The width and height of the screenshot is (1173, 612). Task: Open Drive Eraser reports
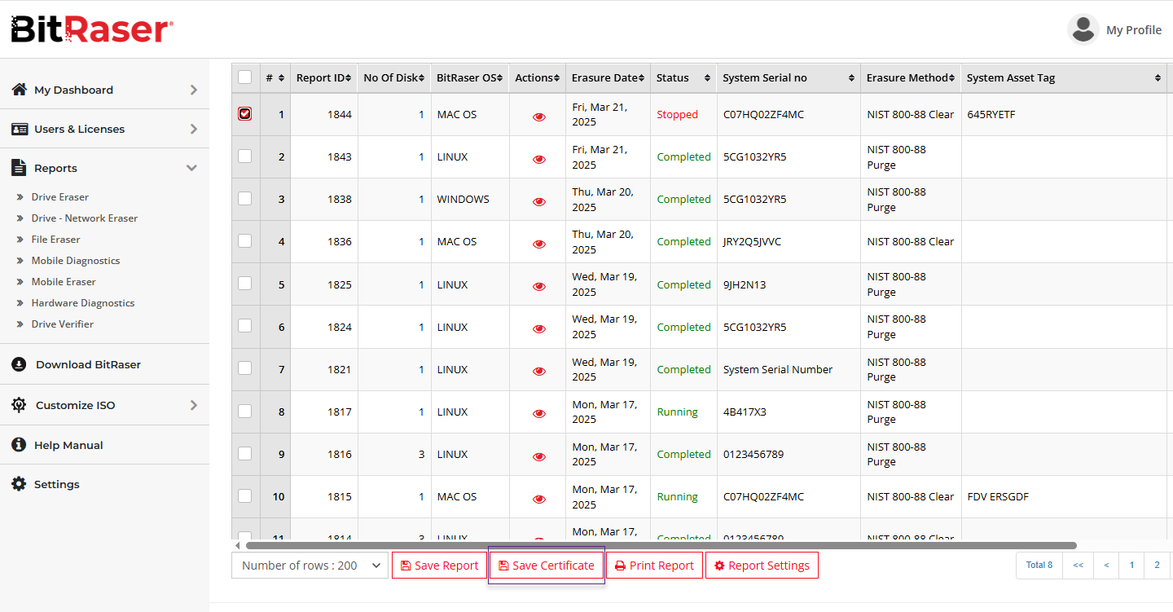pos(60,197)
